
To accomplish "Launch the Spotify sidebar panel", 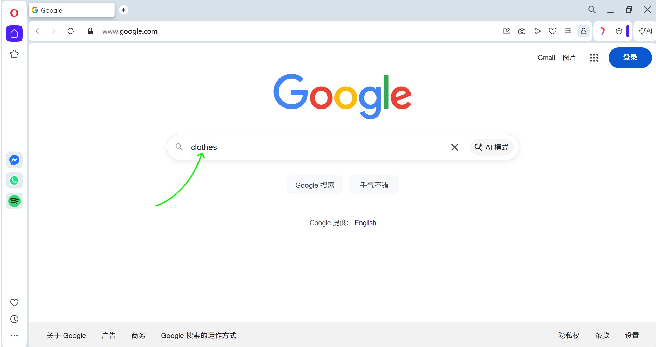I will tap(14, 201).
